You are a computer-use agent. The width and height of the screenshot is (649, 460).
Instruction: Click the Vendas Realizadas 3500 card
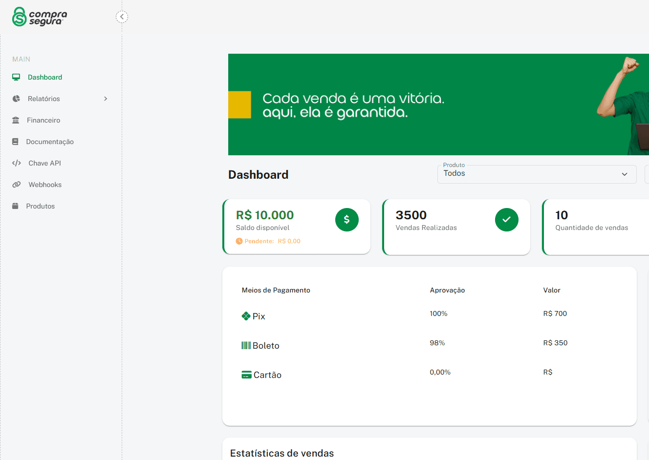pos(456,226)
